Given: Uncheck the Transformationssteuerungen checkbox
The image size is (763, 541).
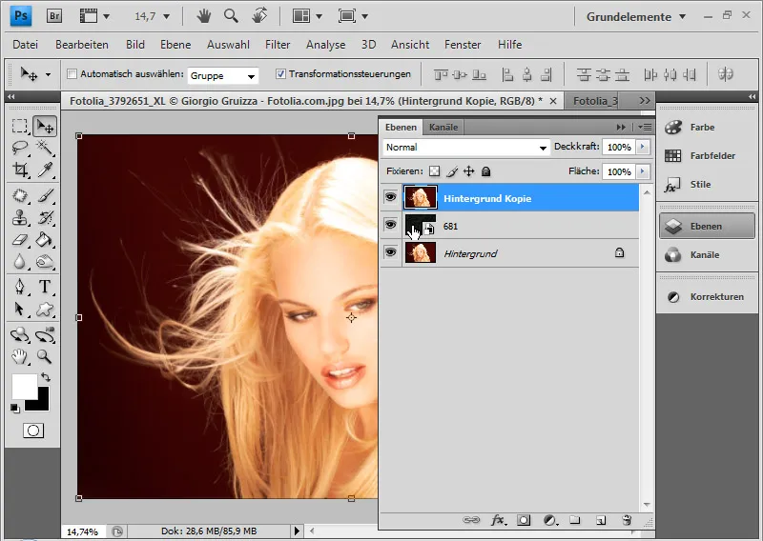Looking at the screenshot, I should [280, 74].
